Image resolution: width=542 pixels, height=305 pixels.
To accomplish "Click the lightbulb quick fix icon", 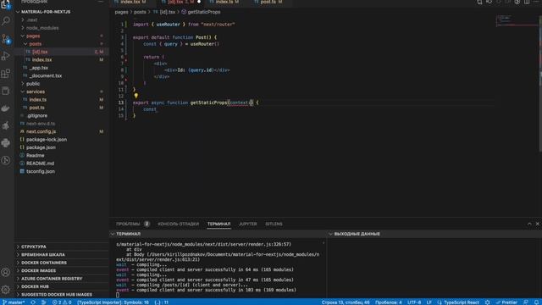I will [x=135, y=96].
